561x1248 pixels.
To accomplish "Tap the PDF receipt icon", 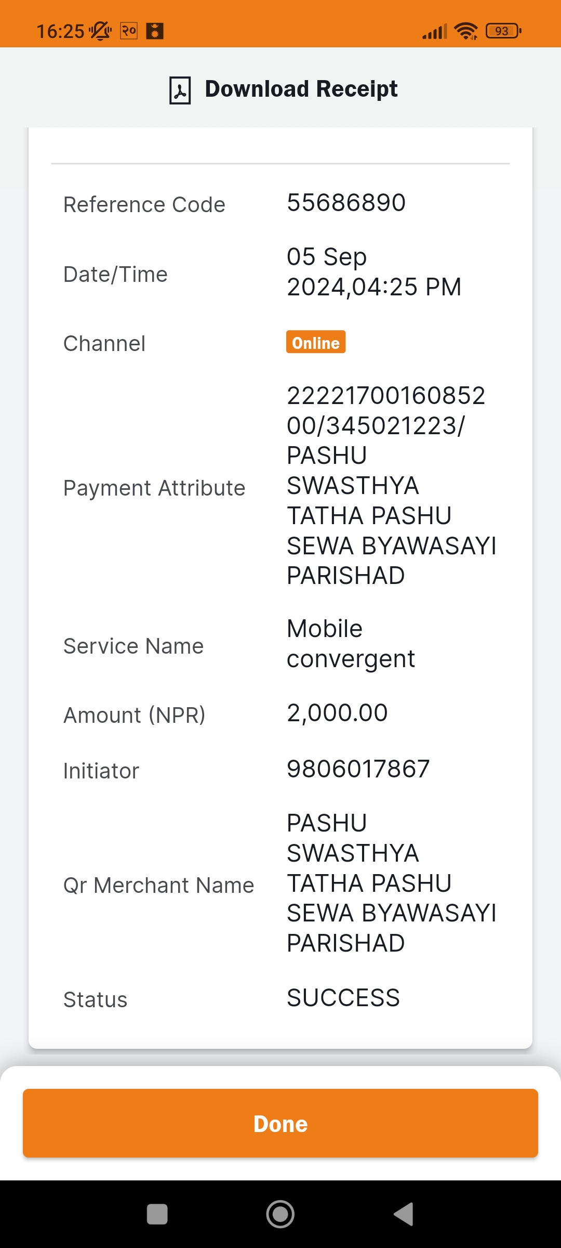I will 180,90.
